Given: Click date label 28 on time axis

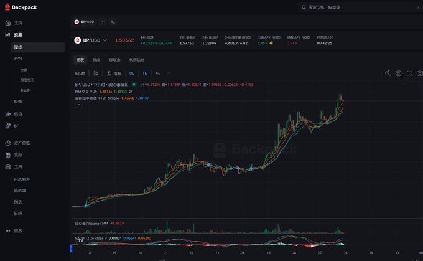Looking at the screenshot, I should [345, 253].
